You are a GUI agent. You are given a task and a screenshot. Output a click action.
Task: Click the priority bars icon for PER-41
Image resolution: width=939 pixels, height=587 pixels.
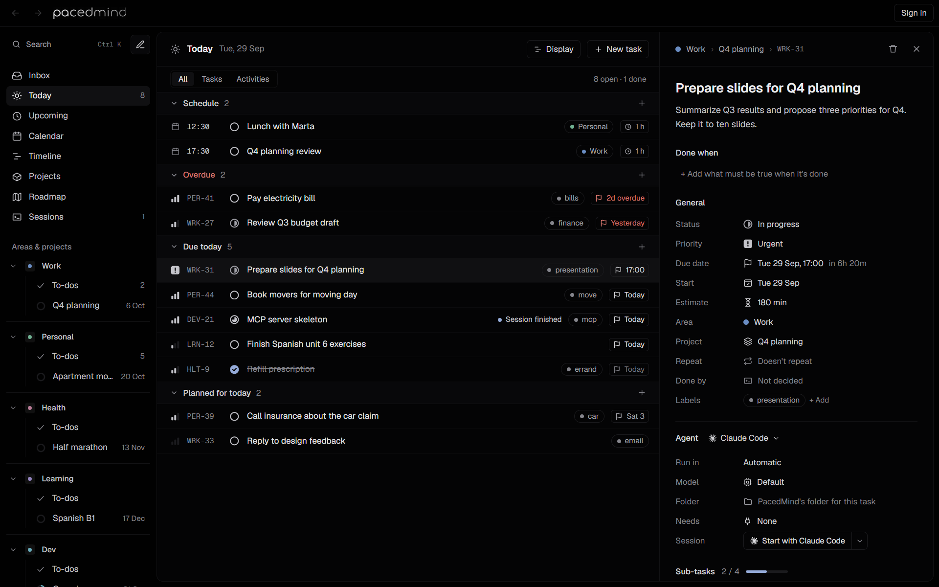coord(175,199)
